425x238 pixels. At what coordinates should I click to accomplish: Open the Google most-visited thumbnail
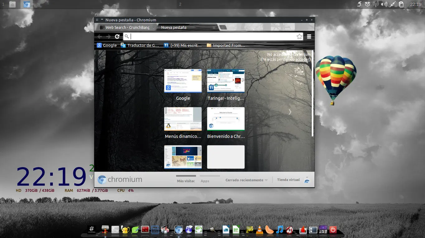pyautogui.click(x=183, y=81)
